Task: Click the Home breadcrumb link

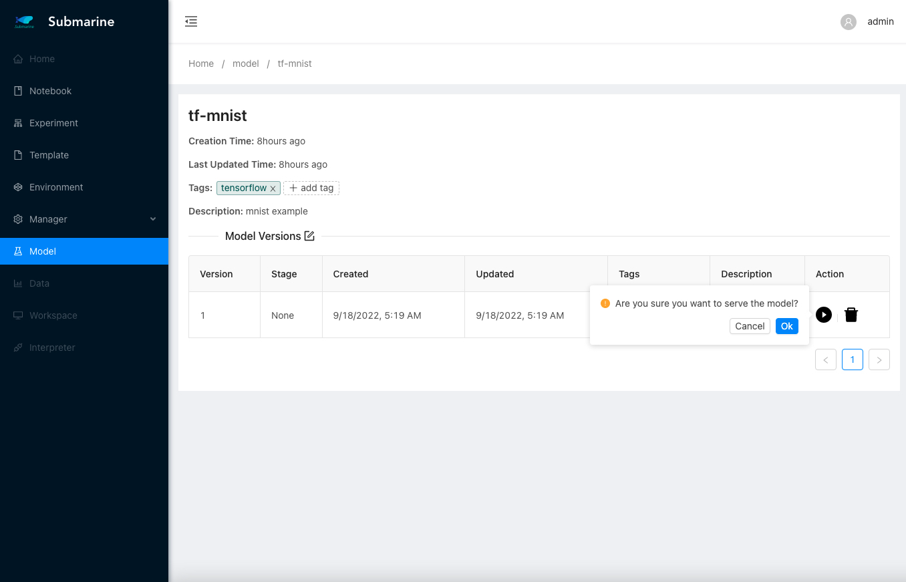Action: tap(201, 63)
